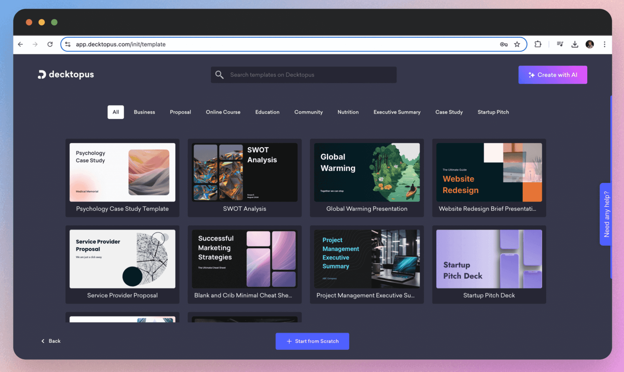This screenshot has height=372, width=624.
Task: Focus the Search templates on Decktopus field
Action: [304, 75]
